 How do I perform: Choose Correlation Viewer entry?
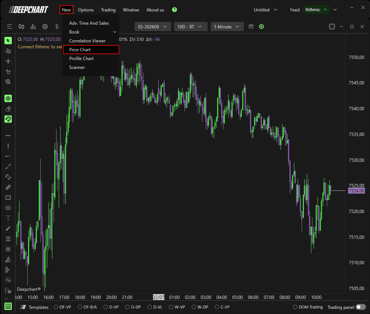[x=91, y=41]
